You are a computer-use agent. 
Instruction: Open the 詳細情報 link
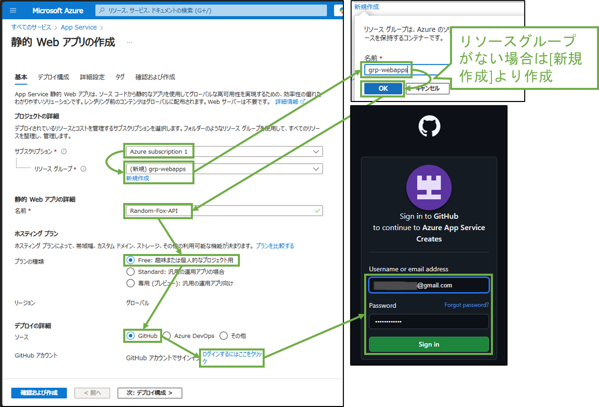tap(286, 101)
